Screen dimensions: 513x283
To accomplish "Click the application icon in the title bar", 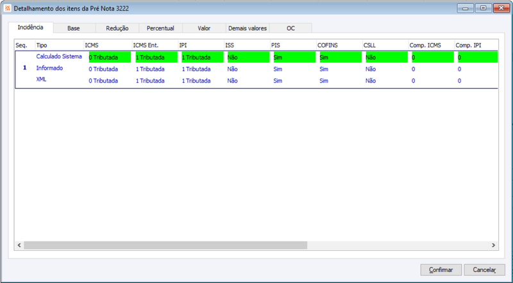I will [x=8, y=8].
